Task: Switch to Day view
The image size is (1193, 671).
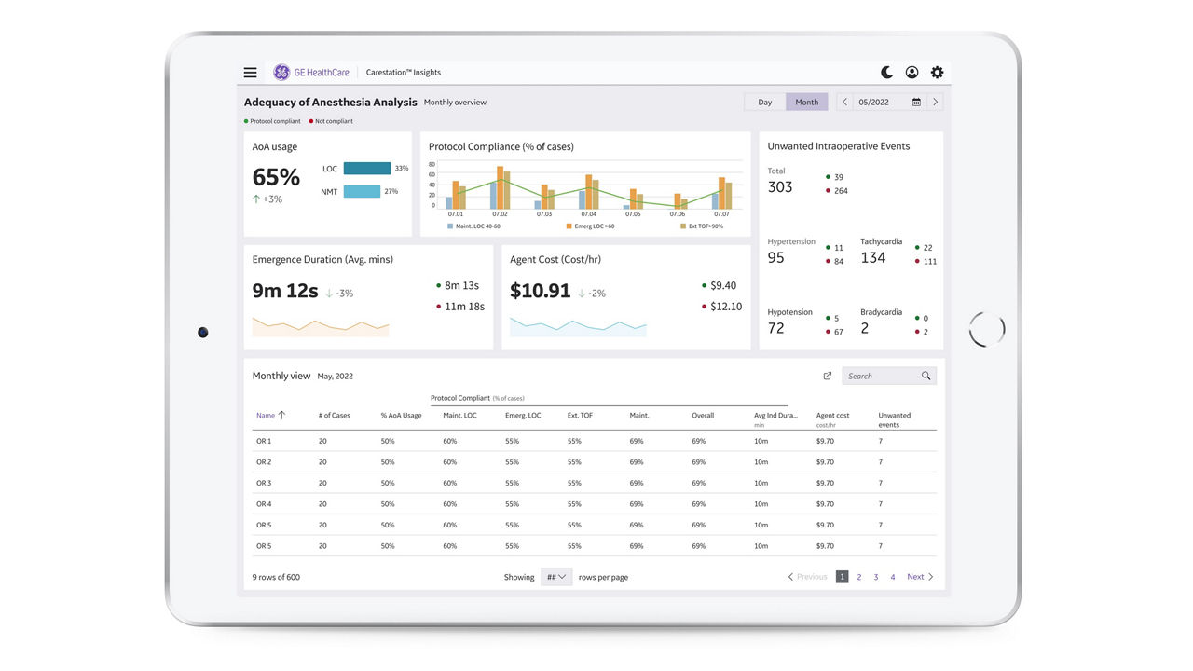Action: pyautogui.click(x=764, y=103)
